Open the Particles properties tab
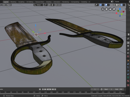Viewport: 130px width, 97px height. [x=128, y=67]
